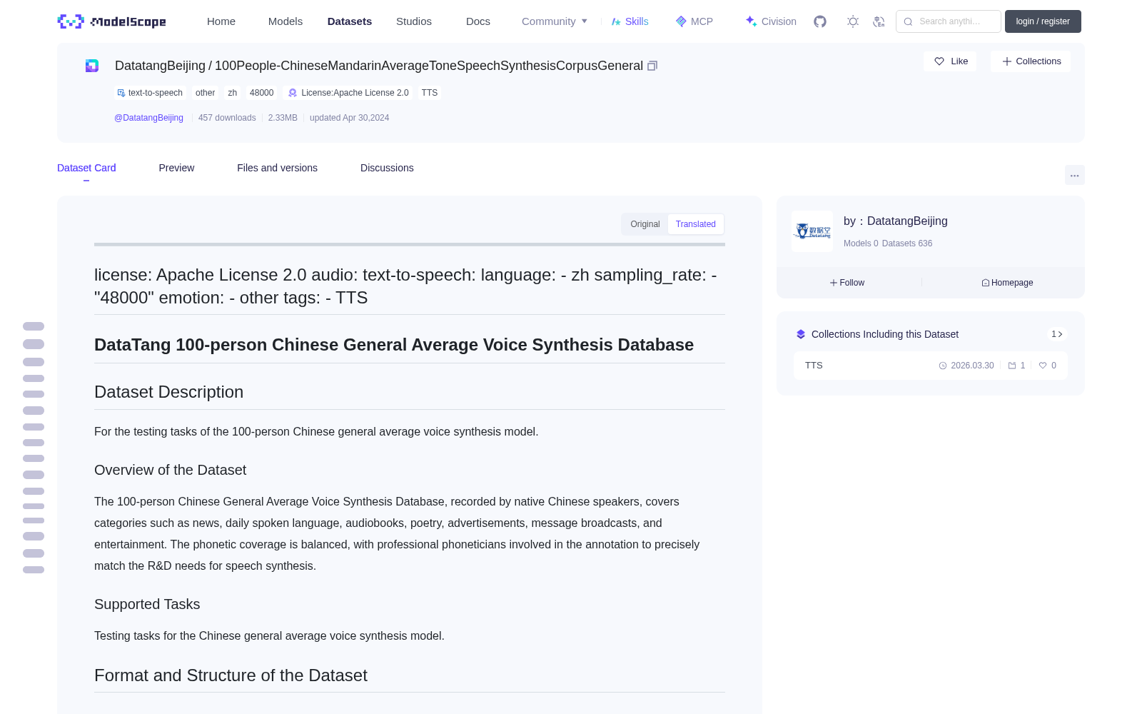Go to Home in the navigation
1142x714 pixels.
(221, 21)
